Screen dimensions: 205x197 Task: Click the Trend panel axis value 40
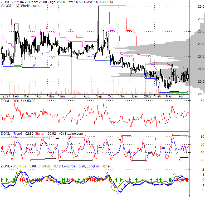click(202, 152)
